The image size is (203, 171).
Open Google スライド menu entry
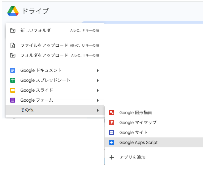point(55,90)
